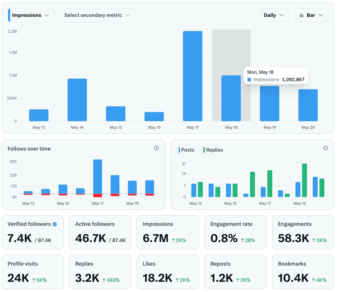The image size is (337, 292).
Task: Open the Likes 18.2K card
Action: click(x=168, y=272)
